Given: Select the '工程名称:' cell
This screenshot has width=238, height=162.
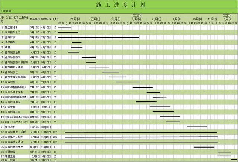Looking at the screenshot, I should (x=7, y=11).
